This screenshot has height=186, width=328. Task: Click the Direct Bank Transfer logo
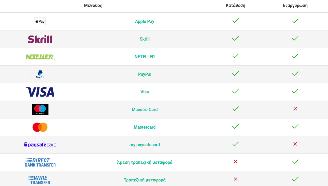[x=40, y=162]
